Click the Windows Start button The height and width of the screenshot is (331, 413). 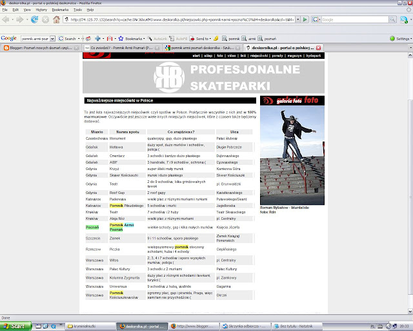coord(15,326)
